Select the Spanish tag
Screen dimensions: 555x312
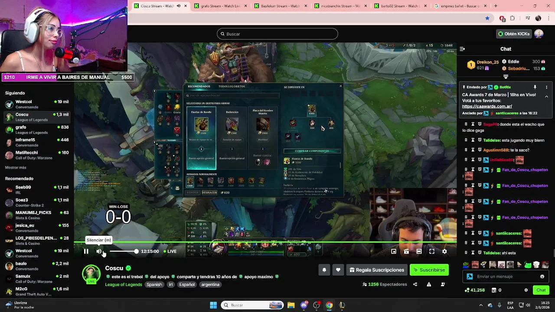click(154, 285)
